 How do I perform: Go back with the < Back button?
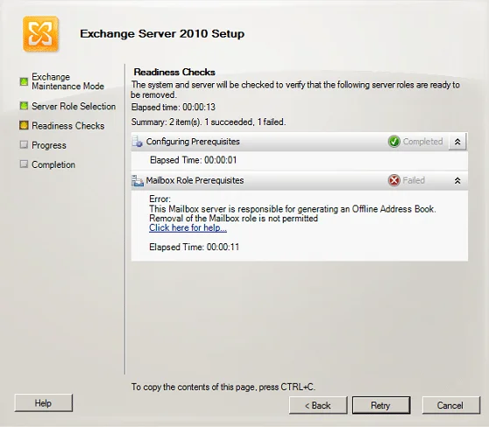tap(318, 405)
